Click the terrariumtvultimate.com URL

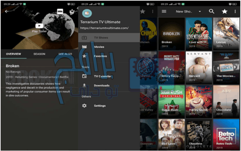104,28
